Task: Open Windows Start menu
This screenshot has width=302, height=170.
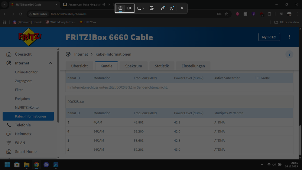Action: pos(7,165)
